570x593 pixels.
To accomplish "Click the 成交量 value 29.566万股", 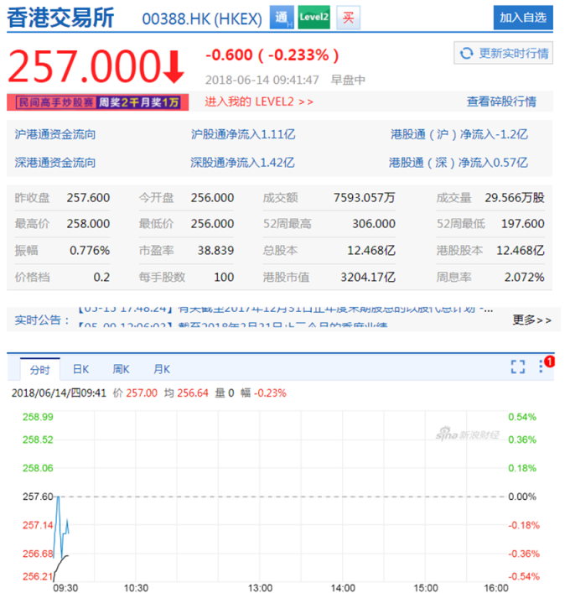I will (515, 197).
